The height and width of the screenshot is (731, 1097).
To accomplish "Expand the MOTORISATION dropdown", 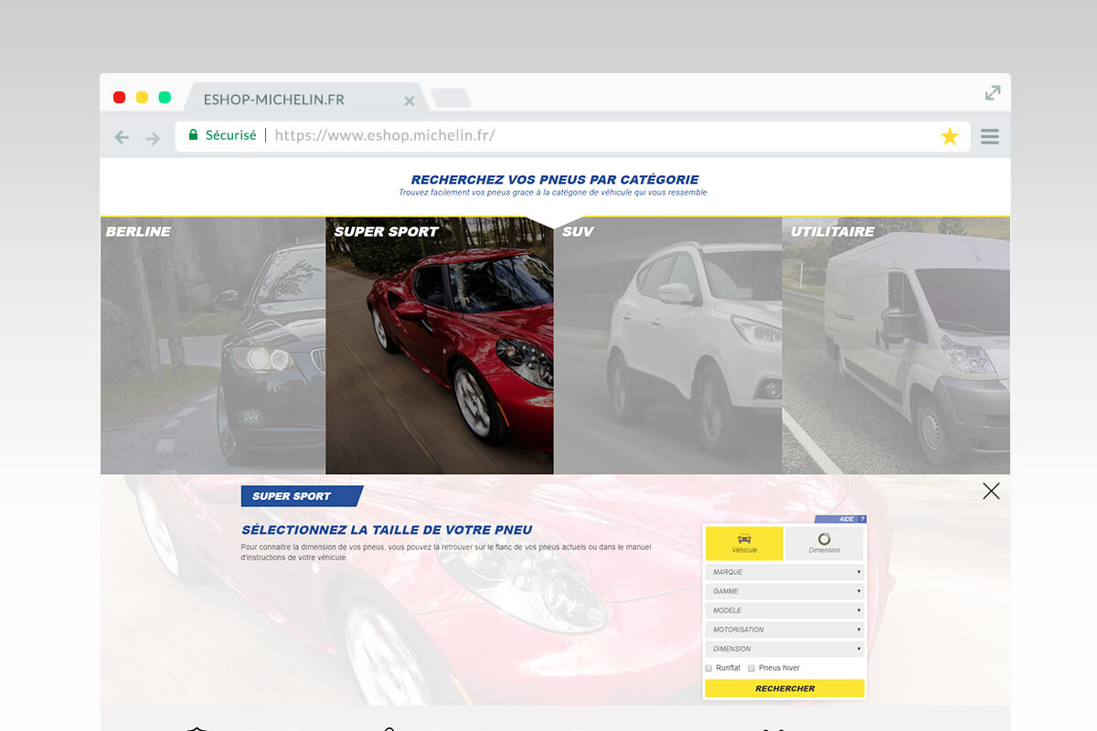I will 784,630.
